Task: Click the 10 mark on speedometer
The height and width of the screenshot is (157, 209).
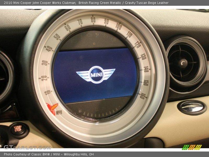Action: pos(48,92)
